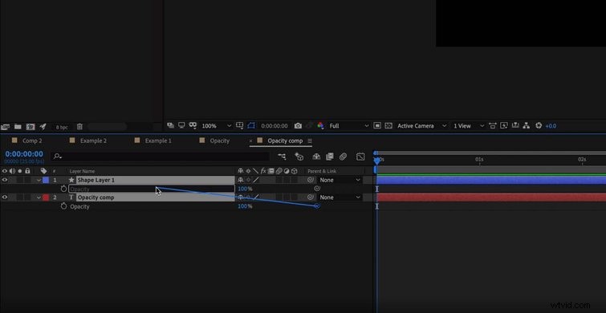606x313 pixels.
Task: Open the Active Camera dropdown
Action: point(421,126)
